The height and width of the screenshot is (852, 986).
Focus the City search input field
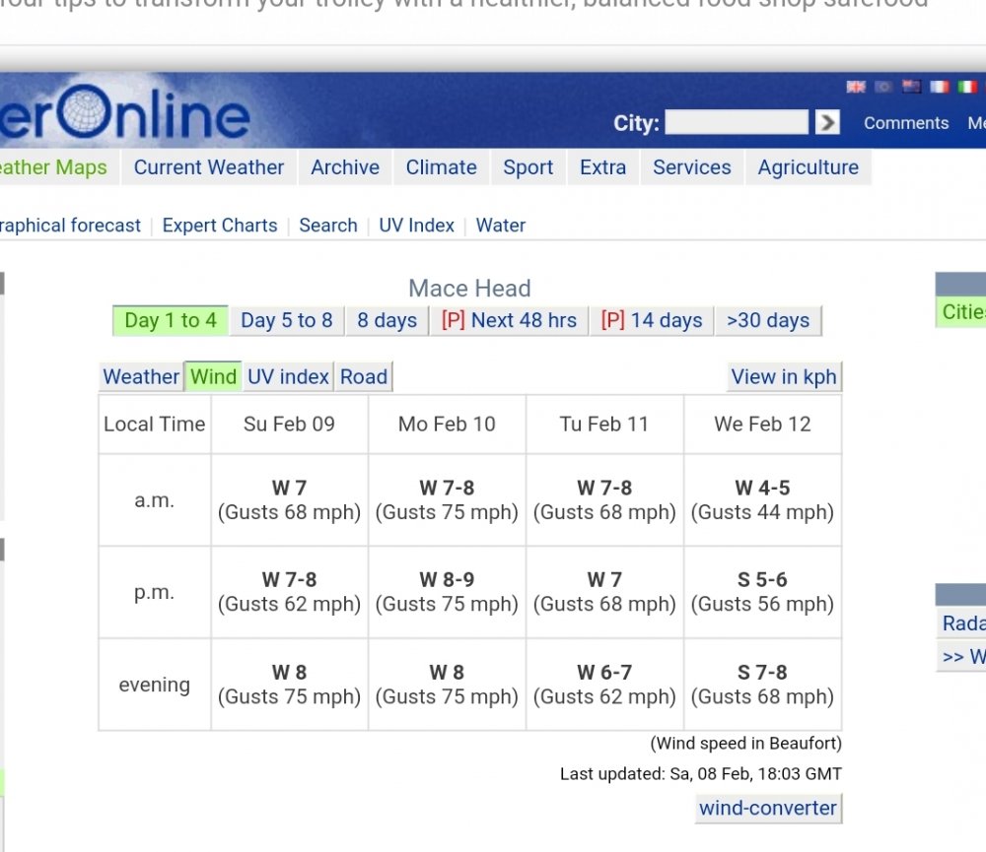pos(736,122)
